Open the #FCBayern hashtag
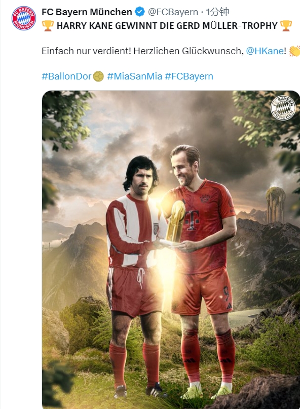The image size is (300, 409). (x=189, y=76)
